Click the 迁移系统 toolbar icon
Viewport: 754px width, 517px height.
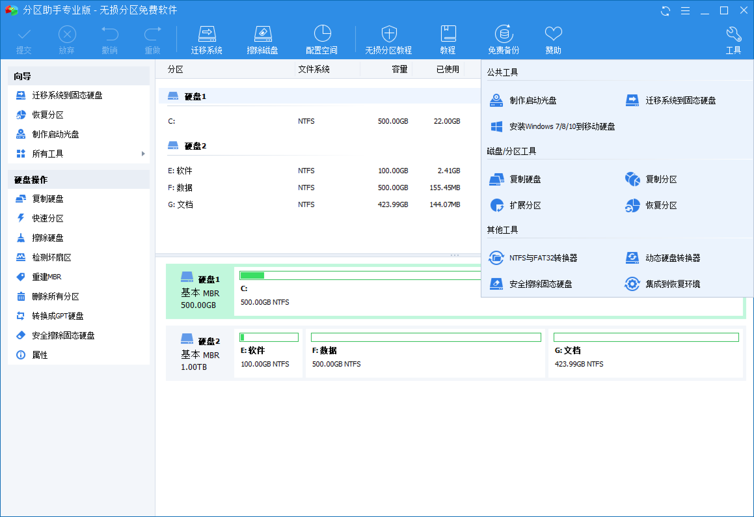coord(207,40)
